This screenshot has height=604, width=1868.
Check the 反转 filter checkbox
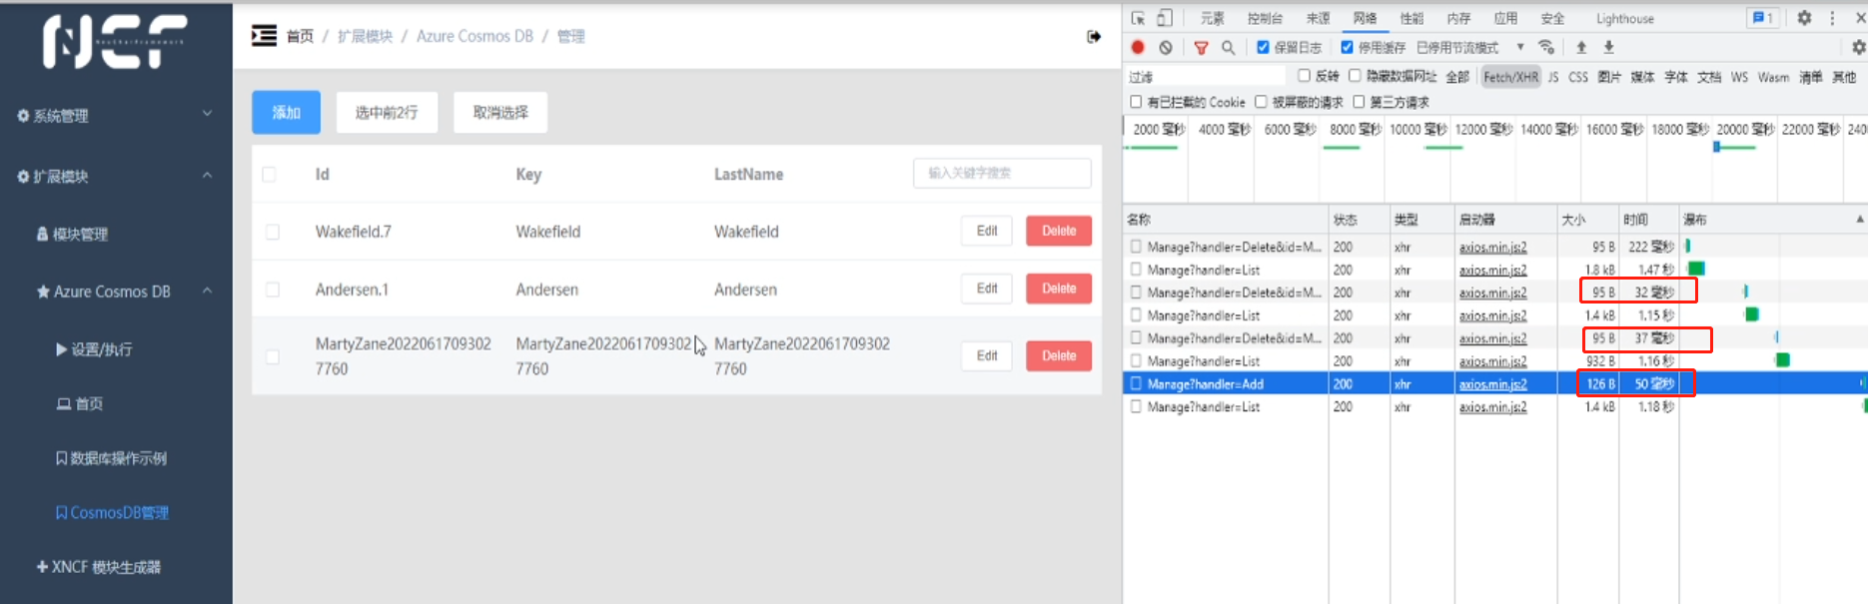[1304, 76]
